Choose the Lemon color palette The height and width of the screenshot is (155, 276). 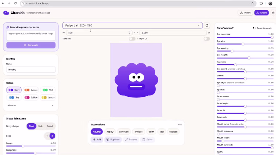[48, 97]
